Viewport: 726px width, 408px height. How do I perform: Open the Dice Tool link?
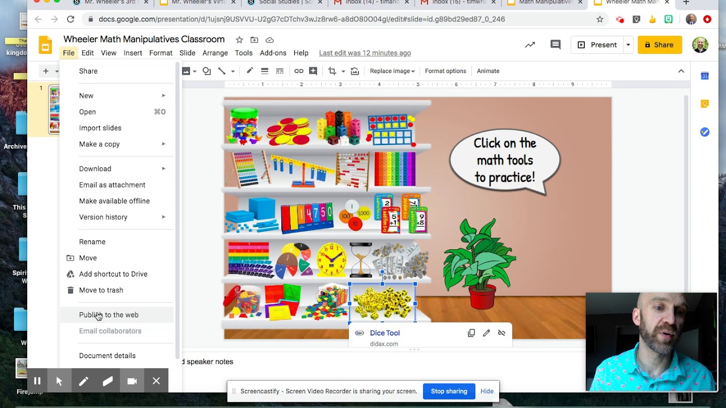pyautogui.click(x=385, y=333)
